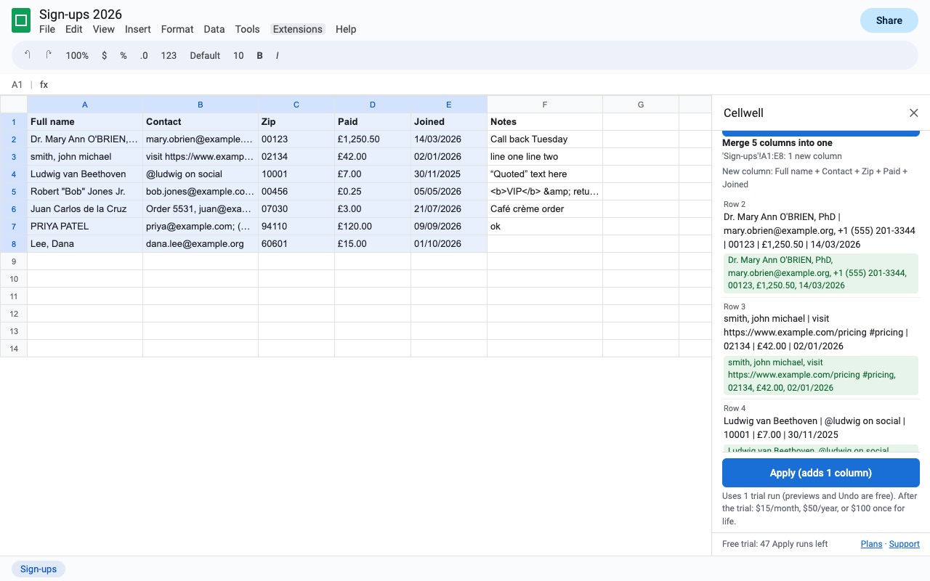
Task: Click the dana.lee@example.org cell
Action: pyautogui.click(x=201, y=244)
